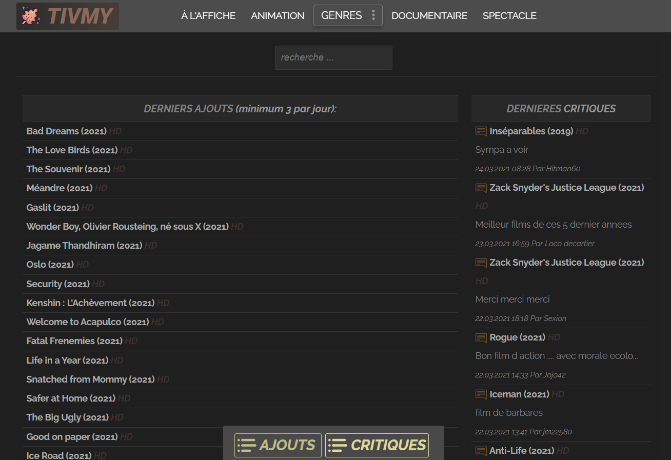The image size is (671, 460).
Task: Open Rogue (2021) review title
Action: [518, 337]
